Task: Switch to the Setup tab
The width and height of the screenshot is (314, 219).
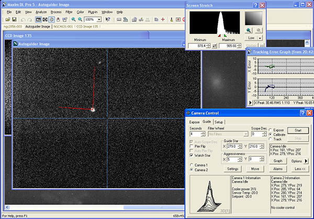Action: (219, 121)
